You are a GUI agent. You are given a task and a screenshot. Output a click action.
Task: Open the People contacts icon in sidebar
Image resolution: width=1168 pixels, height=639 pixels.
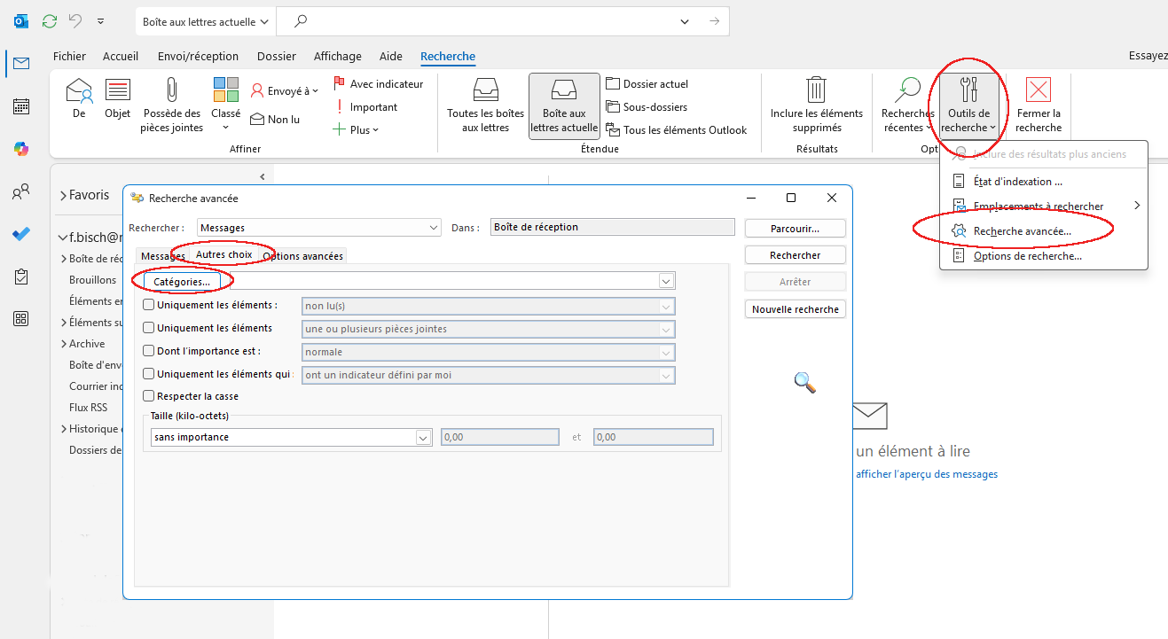pos(21,191)
